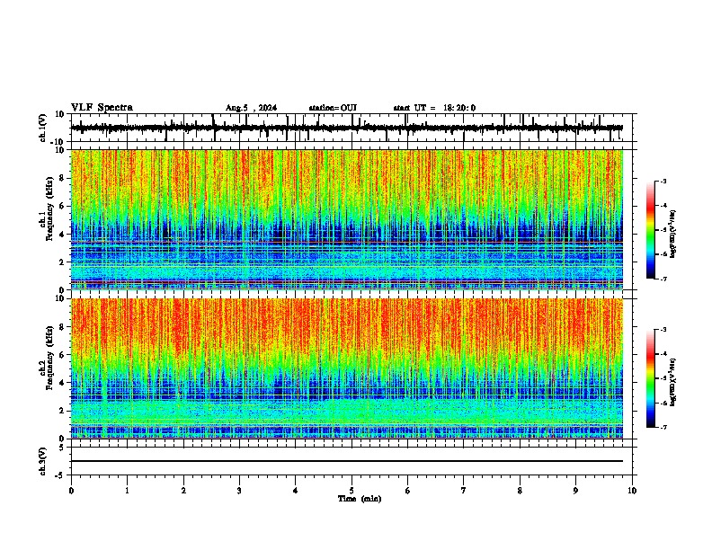The width and height of the screenshot is (712, 550).
Task: Click the ch.1 color bar PSD unit label
Action: (673, 235)
